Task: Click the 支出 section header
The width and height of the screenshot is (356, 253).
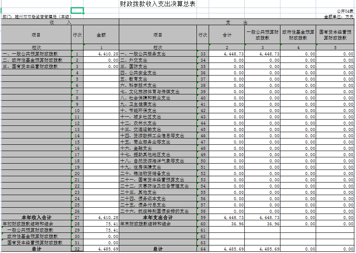Action: point(236,22)
